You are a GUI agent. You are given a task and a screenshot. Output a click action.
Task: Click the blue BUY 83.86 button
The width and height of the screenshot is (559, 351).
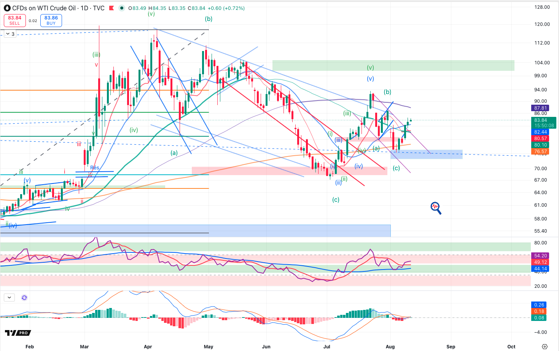[51, 21]
